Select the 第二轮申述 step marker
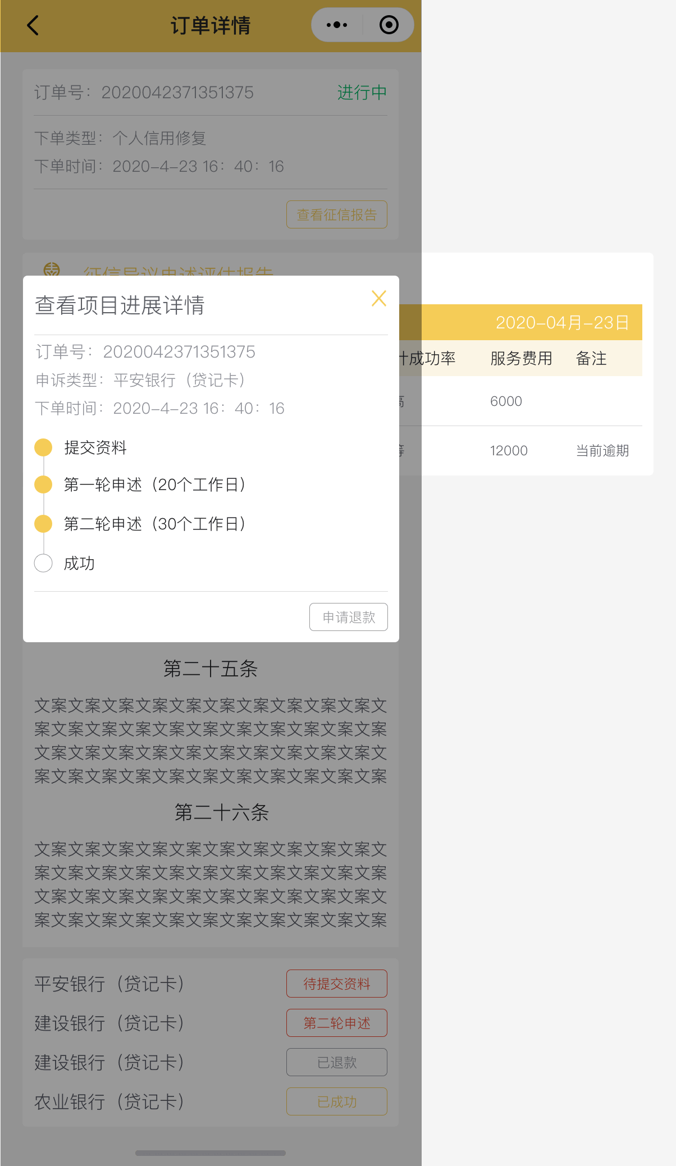 pos(43,524)
